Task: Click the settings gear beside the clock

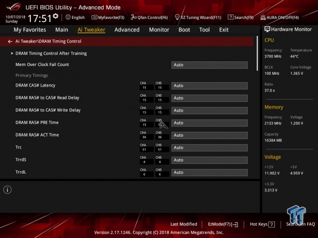Action: click(55, 16)
